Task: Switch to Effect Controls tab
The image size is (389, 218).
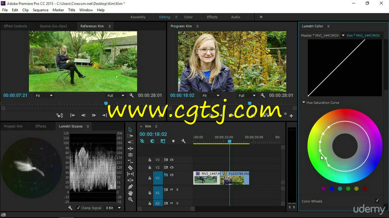Action: (x=16, y=26)
